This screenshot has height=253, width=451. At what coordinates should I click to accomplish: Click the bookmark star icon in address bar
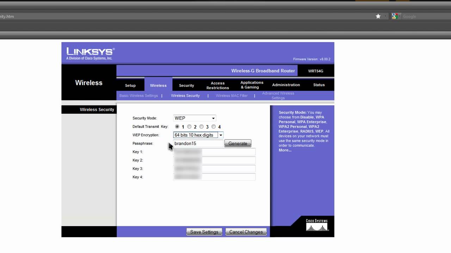click(x=378, y=16)
